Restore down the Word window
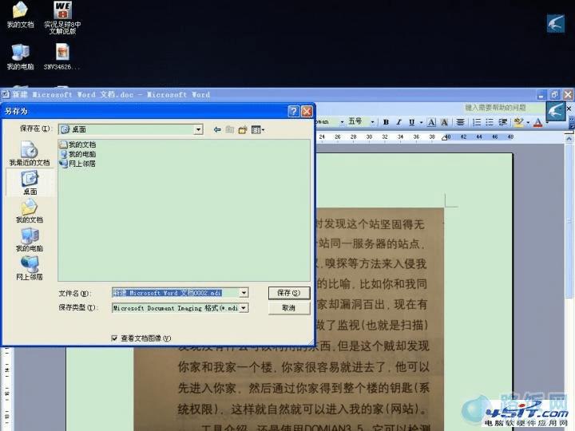The width and height of the screenshot is (575, 431). click(x=554, y=95)
